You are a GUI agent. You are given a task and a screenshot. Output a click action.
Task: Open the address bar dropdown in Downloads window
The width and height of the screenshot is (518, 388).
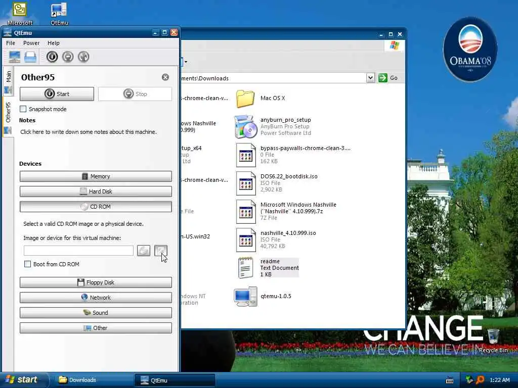(370, 78)
